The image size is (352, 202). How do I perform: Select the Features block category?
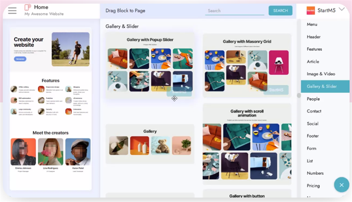[x=314, y=49]
